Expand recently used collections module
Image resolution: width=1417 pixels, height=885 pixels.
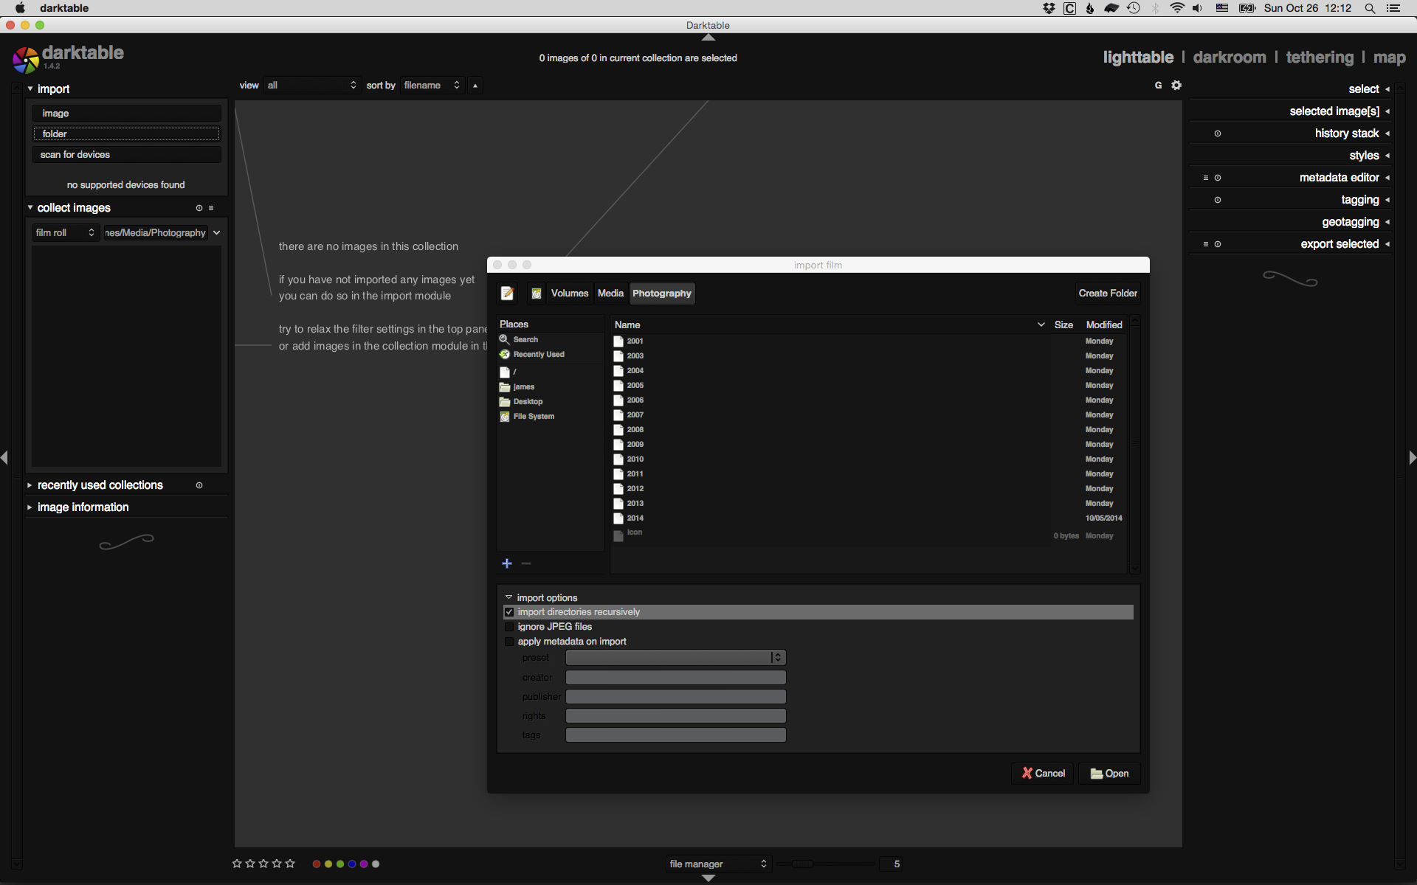point(30,485)
